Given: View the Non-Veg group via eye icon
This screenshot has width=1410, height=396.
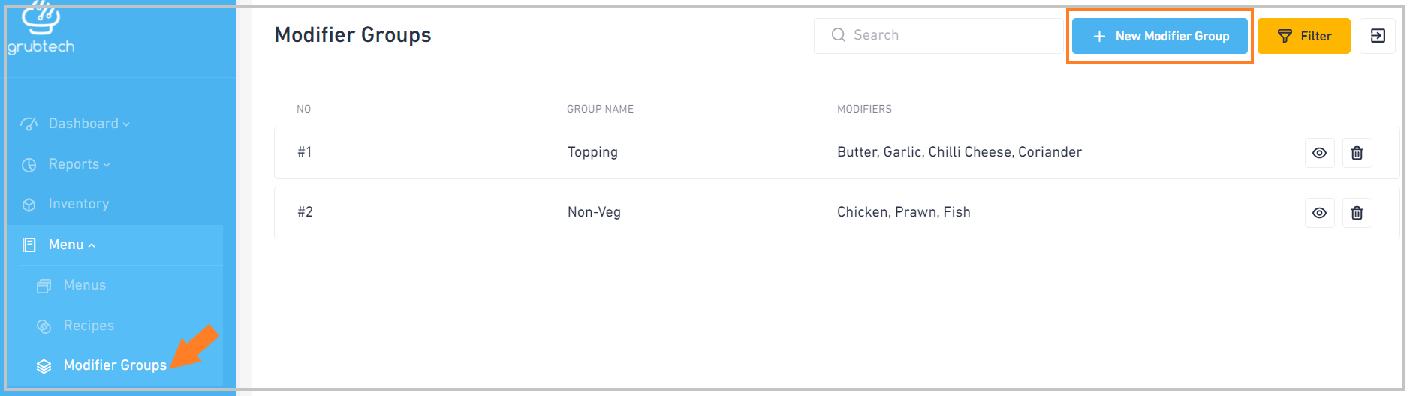Looking at the screenshot, I should (1319, 213).
